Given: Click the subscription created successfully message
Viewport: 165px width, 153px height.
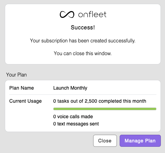Looking at the screenshot, I should pos(83,41).
